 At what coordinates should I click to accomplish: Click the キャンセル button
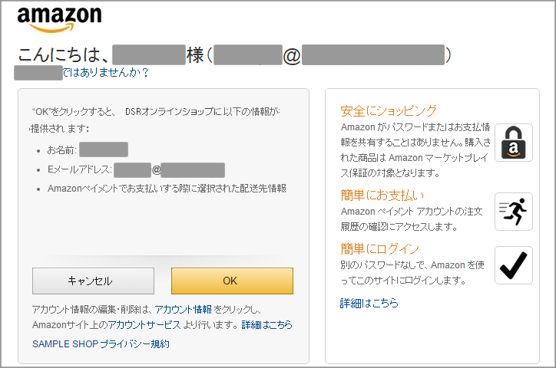tap(93, 281)
